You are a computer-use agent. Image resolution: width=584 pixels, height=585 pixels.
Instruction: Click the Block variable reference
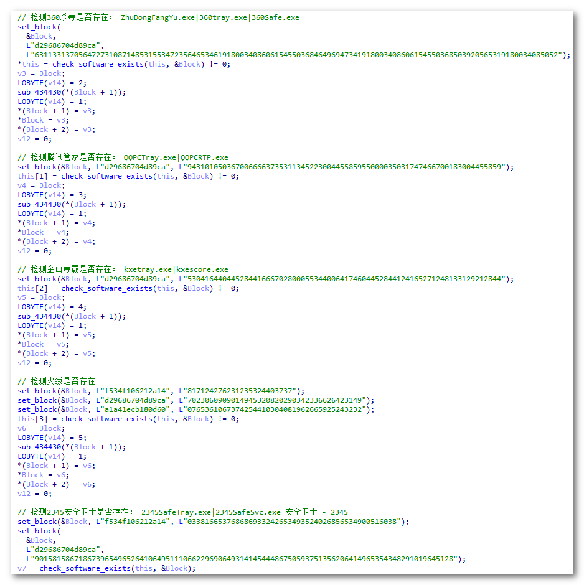[50, 73]
